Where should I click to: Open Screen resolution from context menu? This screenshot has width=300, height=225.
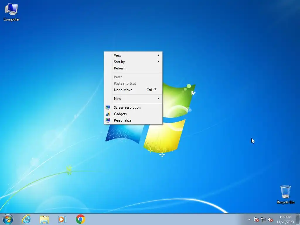click(133, 108)
